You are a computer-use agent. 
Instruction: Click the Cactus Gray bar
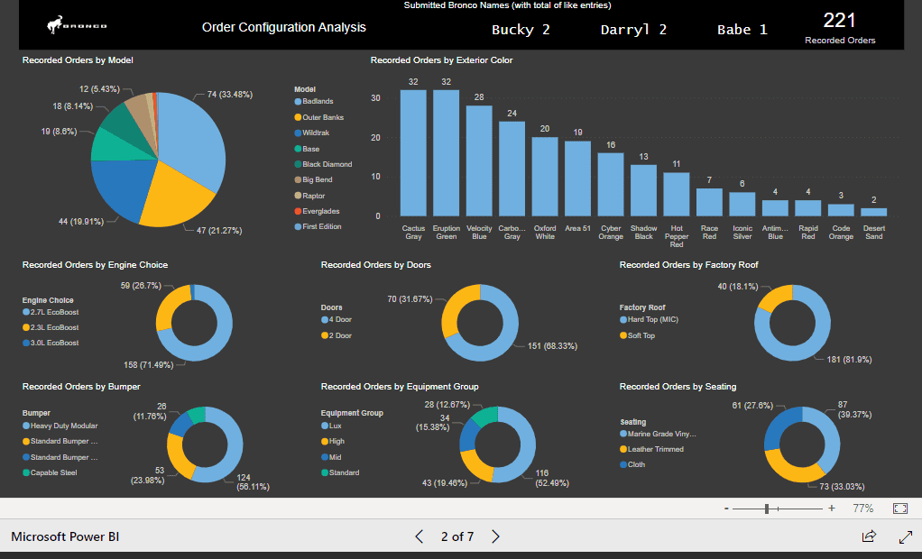click(413, 153)
